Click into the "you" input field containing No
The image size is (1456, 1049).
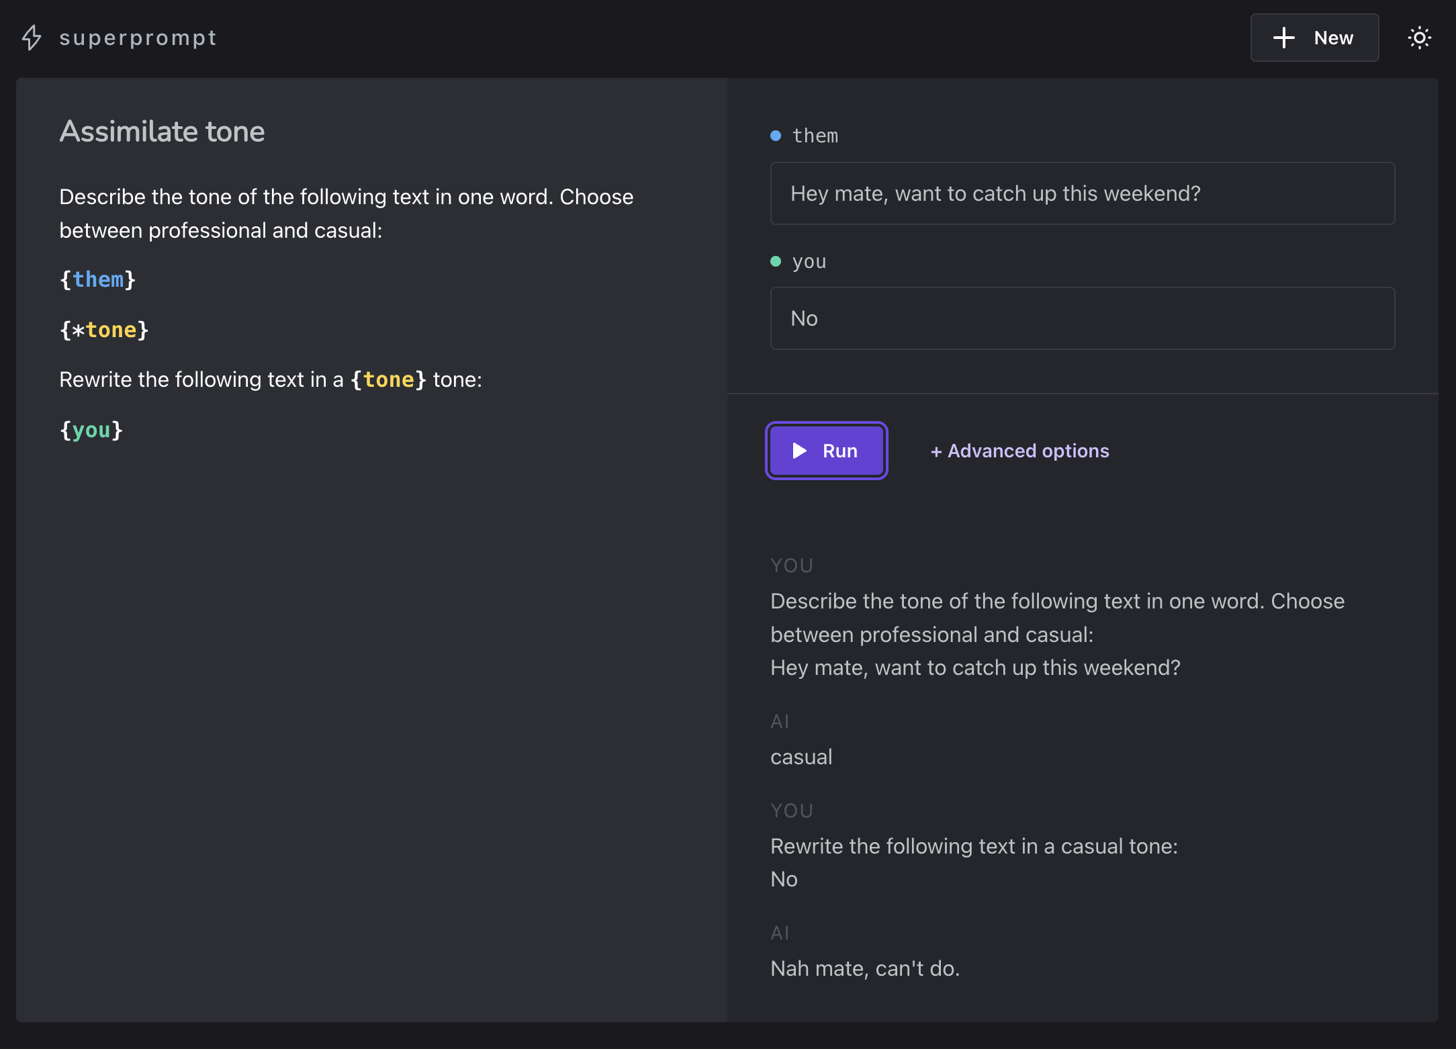1082,318
